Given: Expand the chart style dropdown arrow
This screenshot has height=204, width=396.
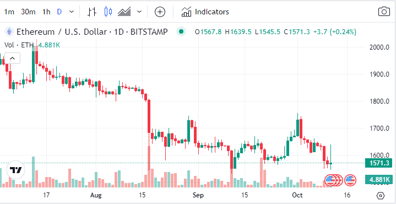Looking at the screenshot, I should point(139,12).
